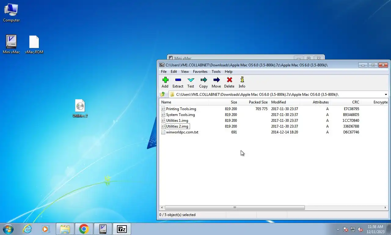Open the Favorites menu

200,72
